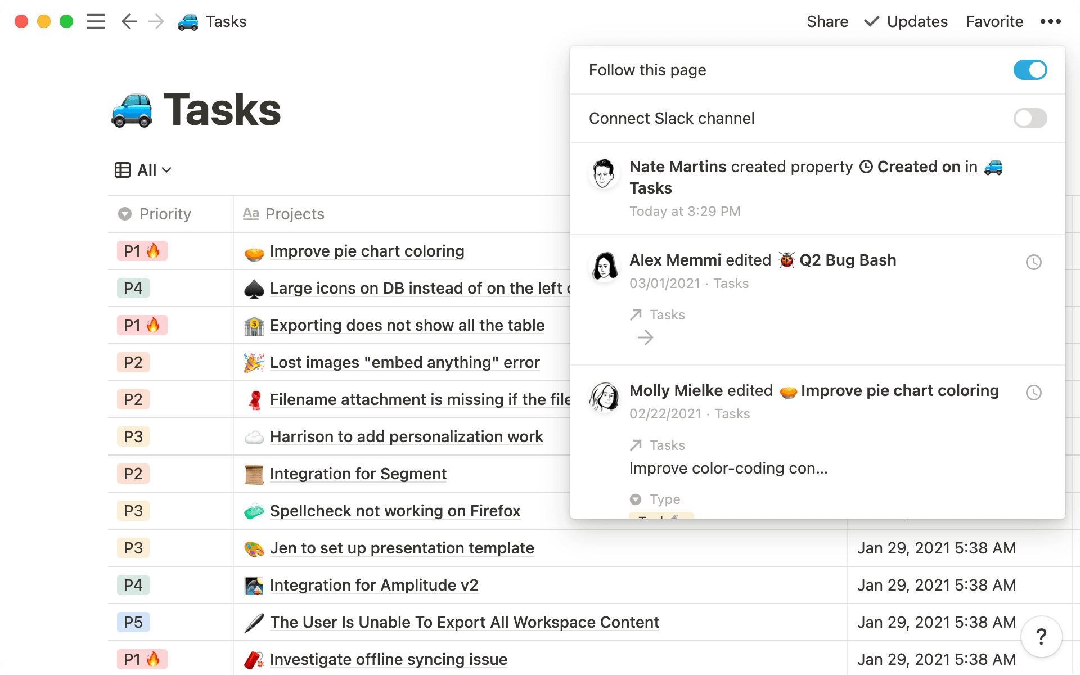Open the Priority column header menu

pyautogui.click(x=165, y=214)
